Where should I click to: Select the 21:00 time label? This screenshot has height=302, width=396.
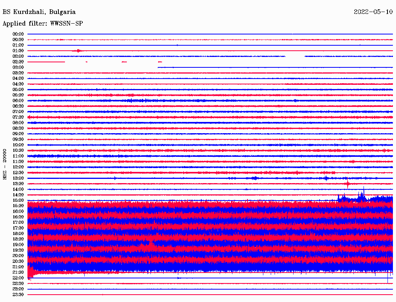[x=18, y=267]
